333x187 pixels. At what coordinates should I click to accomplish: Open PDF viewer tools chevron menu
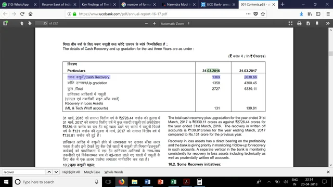[328, 23]
